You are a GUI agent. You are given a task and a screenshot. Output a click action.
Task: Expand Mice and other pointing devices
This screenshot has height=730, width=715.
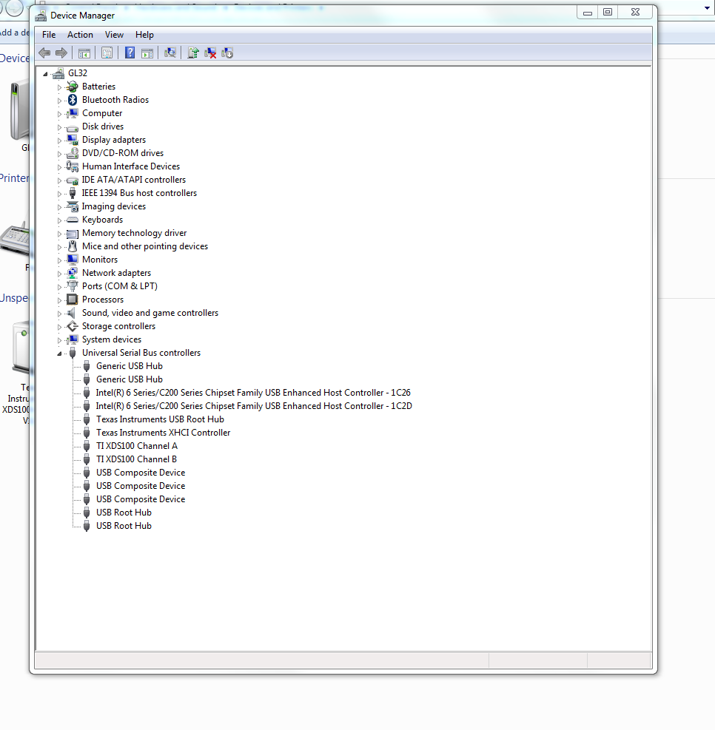pos(59,247)
